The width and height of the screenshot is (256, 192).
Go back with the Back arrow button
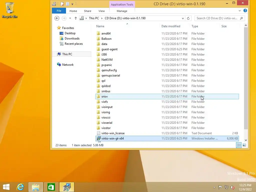pos(57,18)
